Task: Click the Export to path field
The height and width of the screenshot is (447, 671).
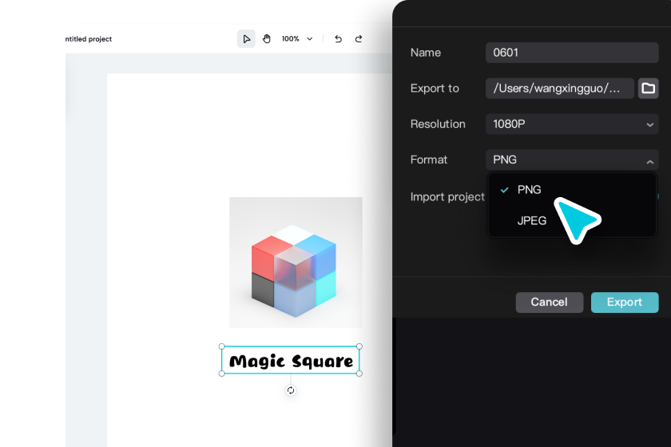Action: pyautogui.click(x=559, y=89)
